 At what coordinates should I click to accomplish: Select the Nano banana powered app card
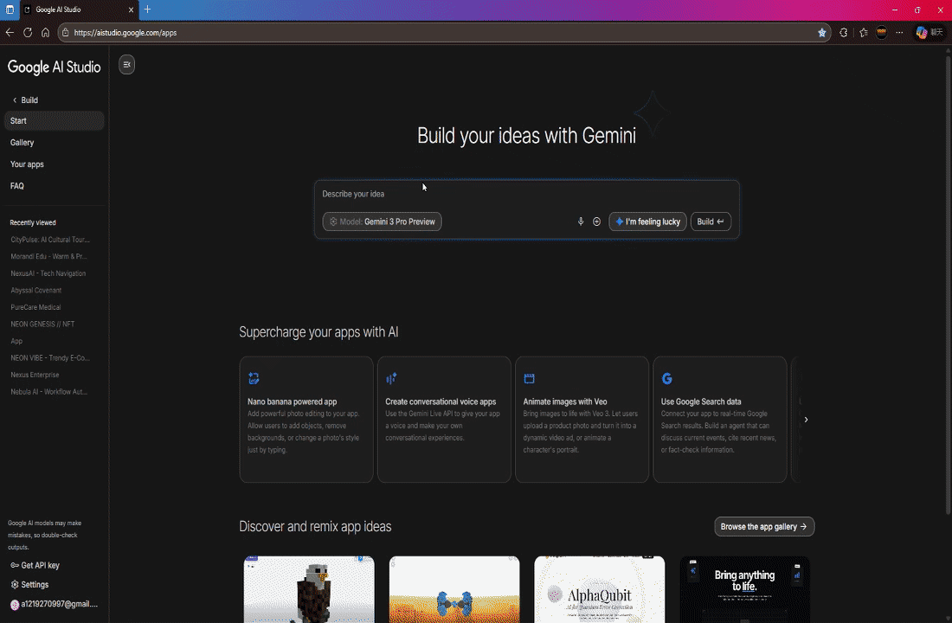(x=306, y=420)
